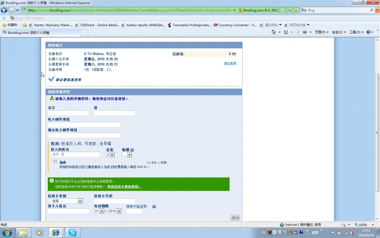Click the smoking preference help icon
The height and width of the screenshot is (238, 380).
(x=132, y=149)
